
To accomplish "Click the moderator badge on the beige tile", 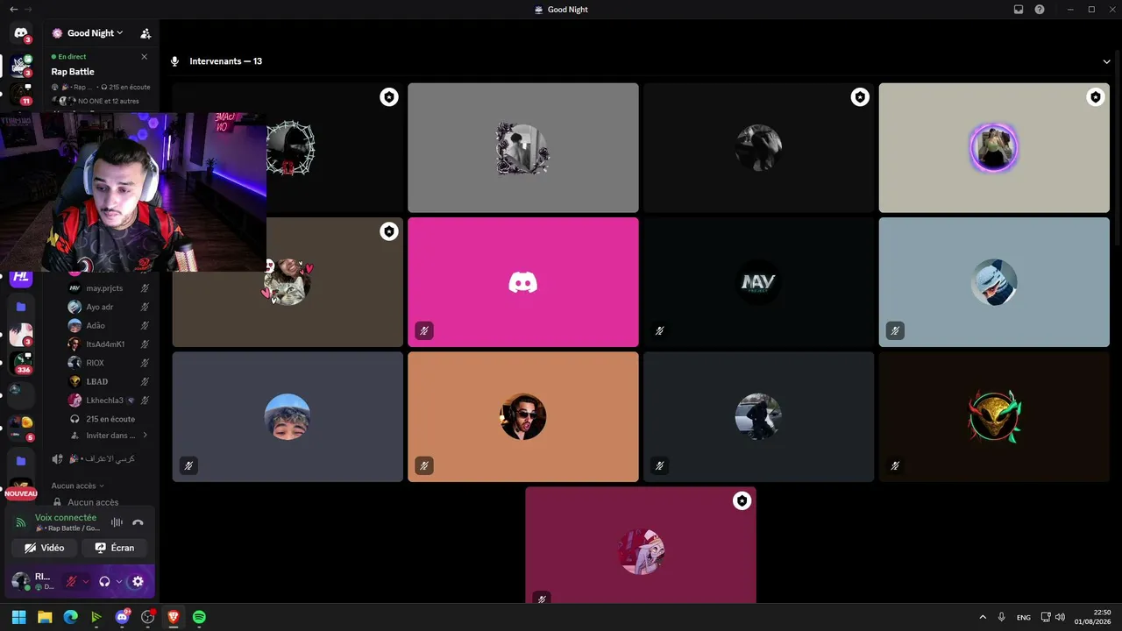I will (x=1095, y=97).
